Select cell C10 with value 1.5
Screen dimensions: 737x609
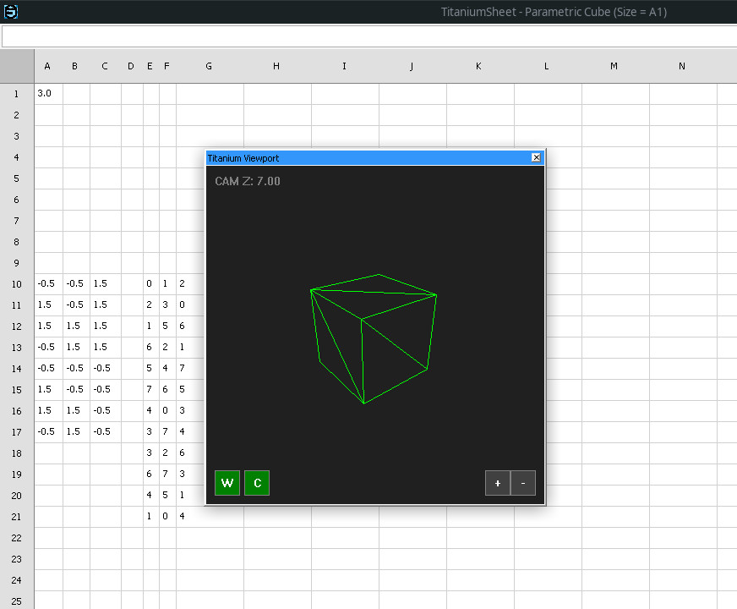click(x=106, y=284)
